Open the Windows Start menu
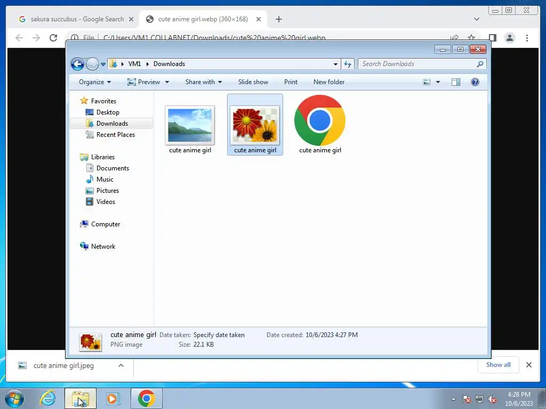 click(x=14, y=398)
